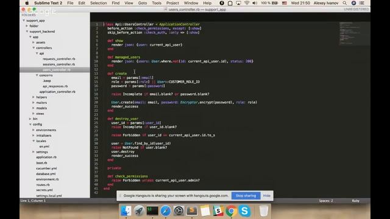Open the Edit menu

pos(82,3)
